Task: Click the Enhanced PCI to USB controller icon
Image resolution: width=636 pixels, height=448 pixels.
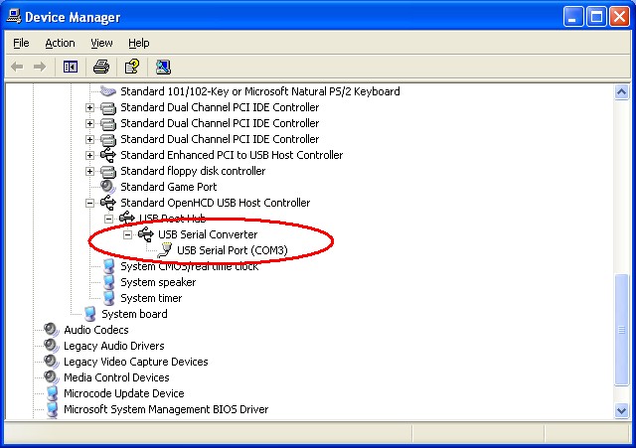Action: 108,155
